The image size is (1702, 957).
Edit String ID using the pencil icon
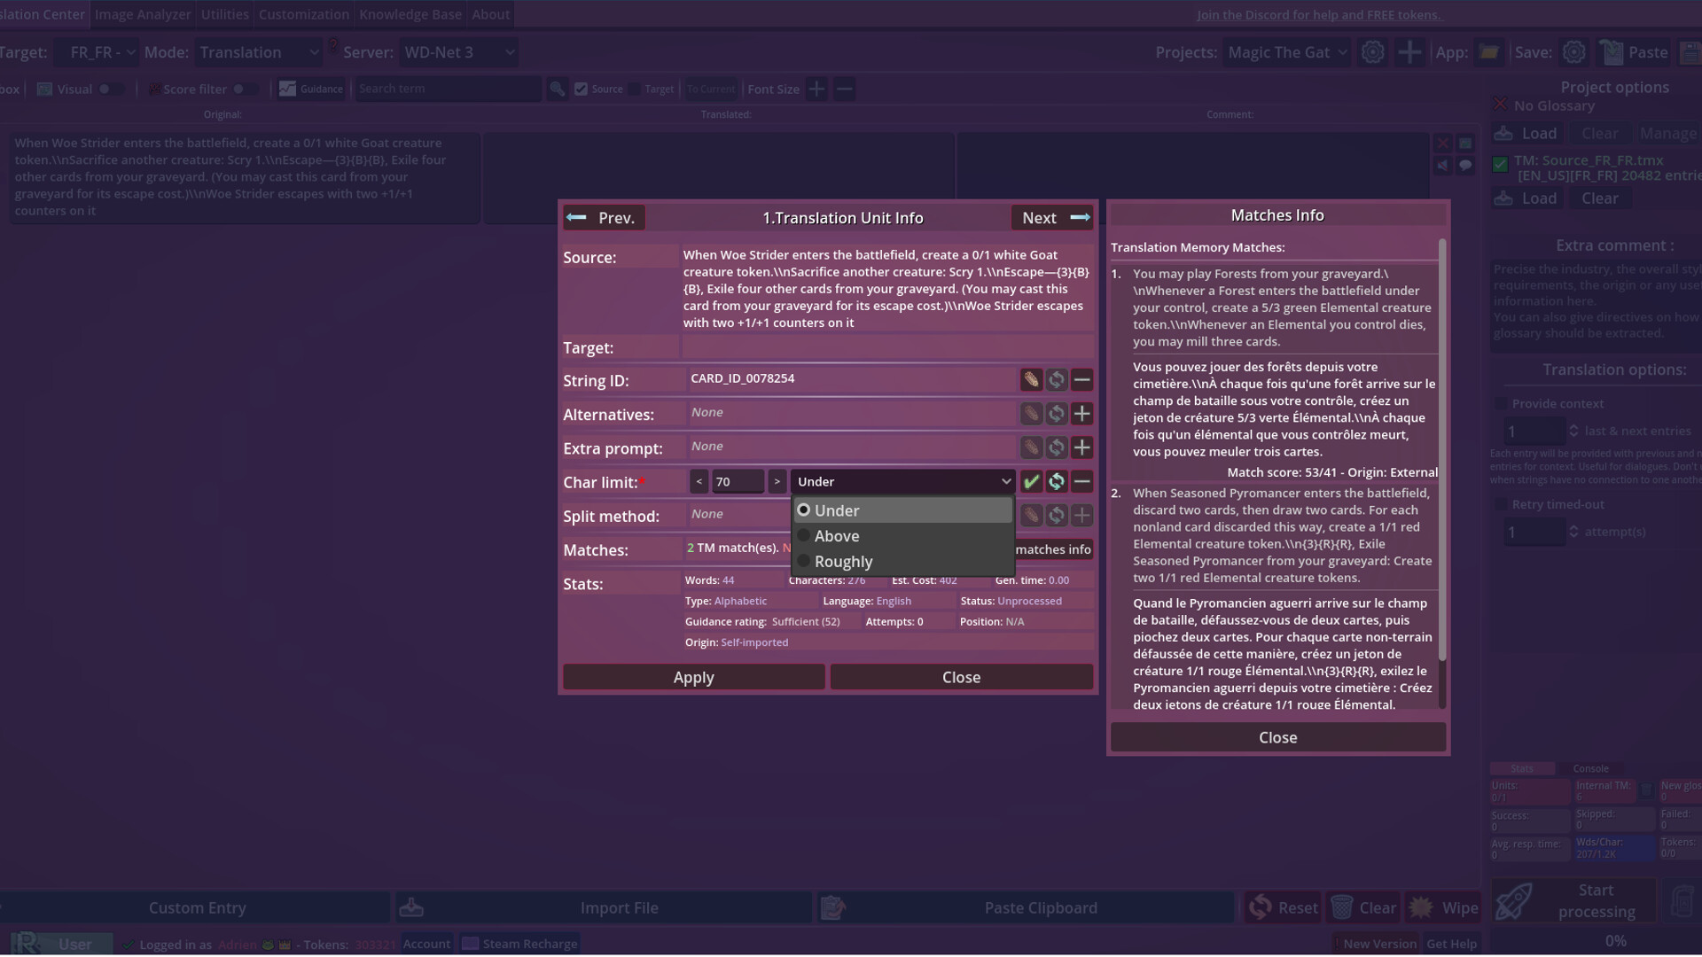coord(1030,379)
